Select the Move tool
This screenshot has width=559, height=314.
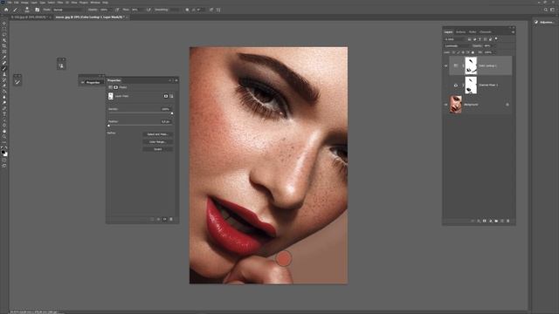[4, 23]
